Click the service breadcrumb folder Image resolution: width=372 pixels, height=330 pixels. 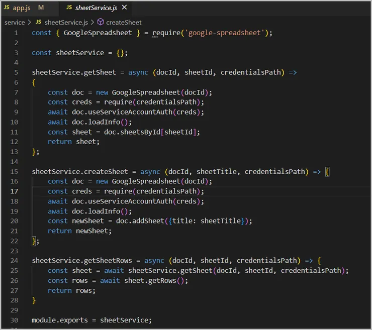point(15,23)
